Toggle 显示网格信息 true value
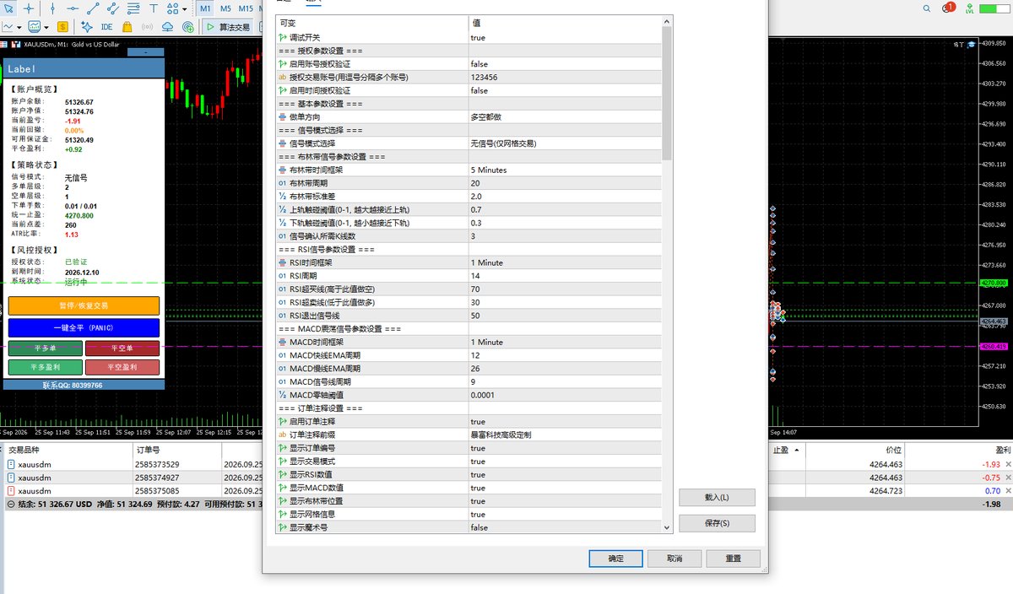The width and height of the screenshot is (1013, 594). (565, 515)
